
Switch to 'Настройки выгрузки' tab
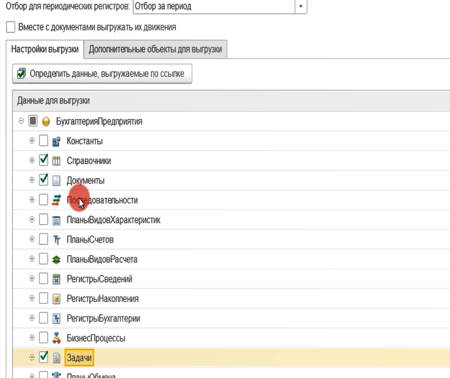(45, 49)
